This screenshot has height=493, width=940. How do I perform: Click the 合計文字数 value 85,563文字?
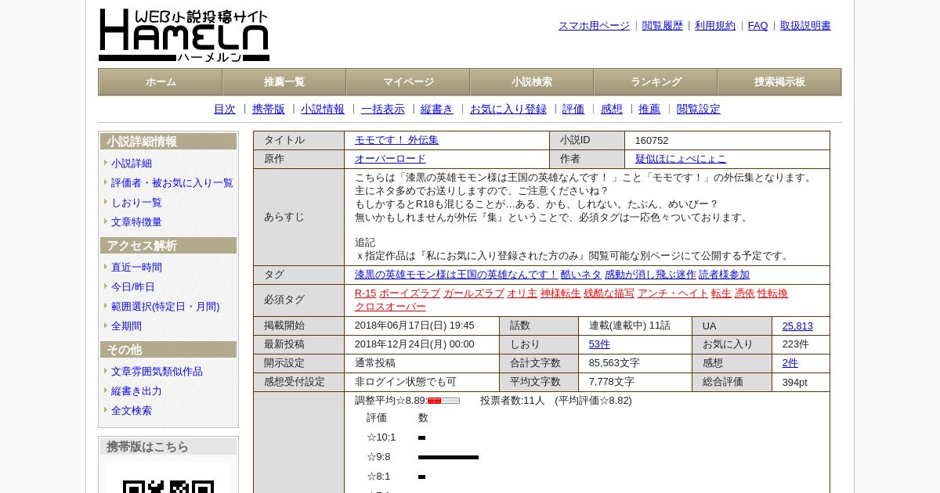pos(614,364)
